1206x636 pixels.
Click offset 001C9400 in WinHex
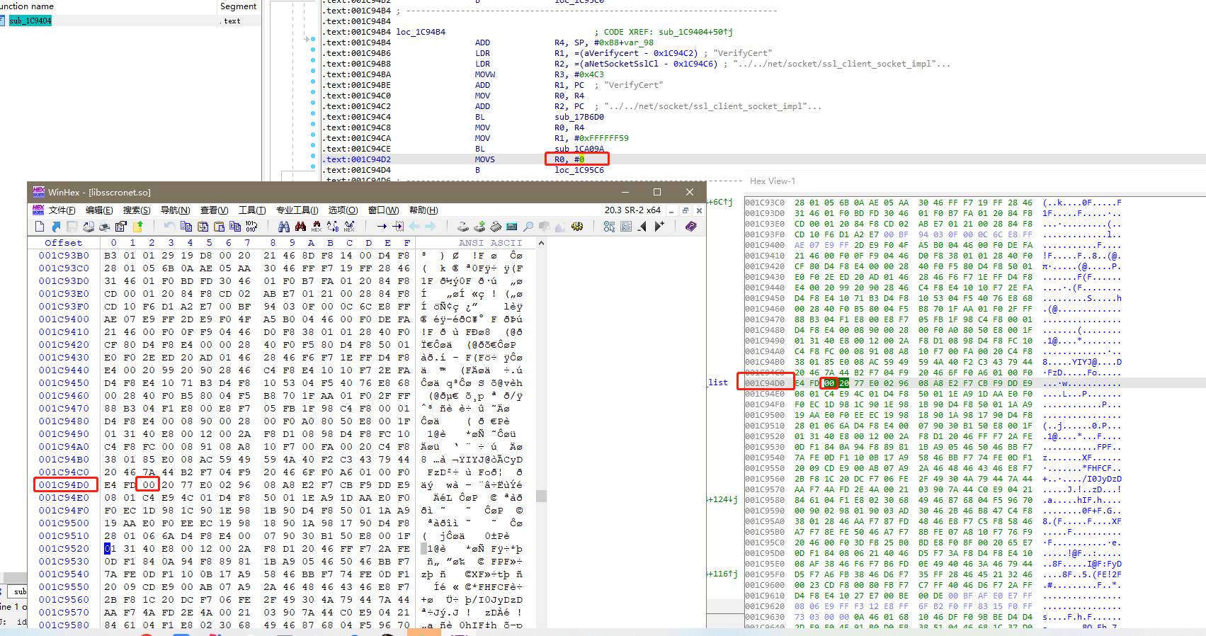point(64,319)
